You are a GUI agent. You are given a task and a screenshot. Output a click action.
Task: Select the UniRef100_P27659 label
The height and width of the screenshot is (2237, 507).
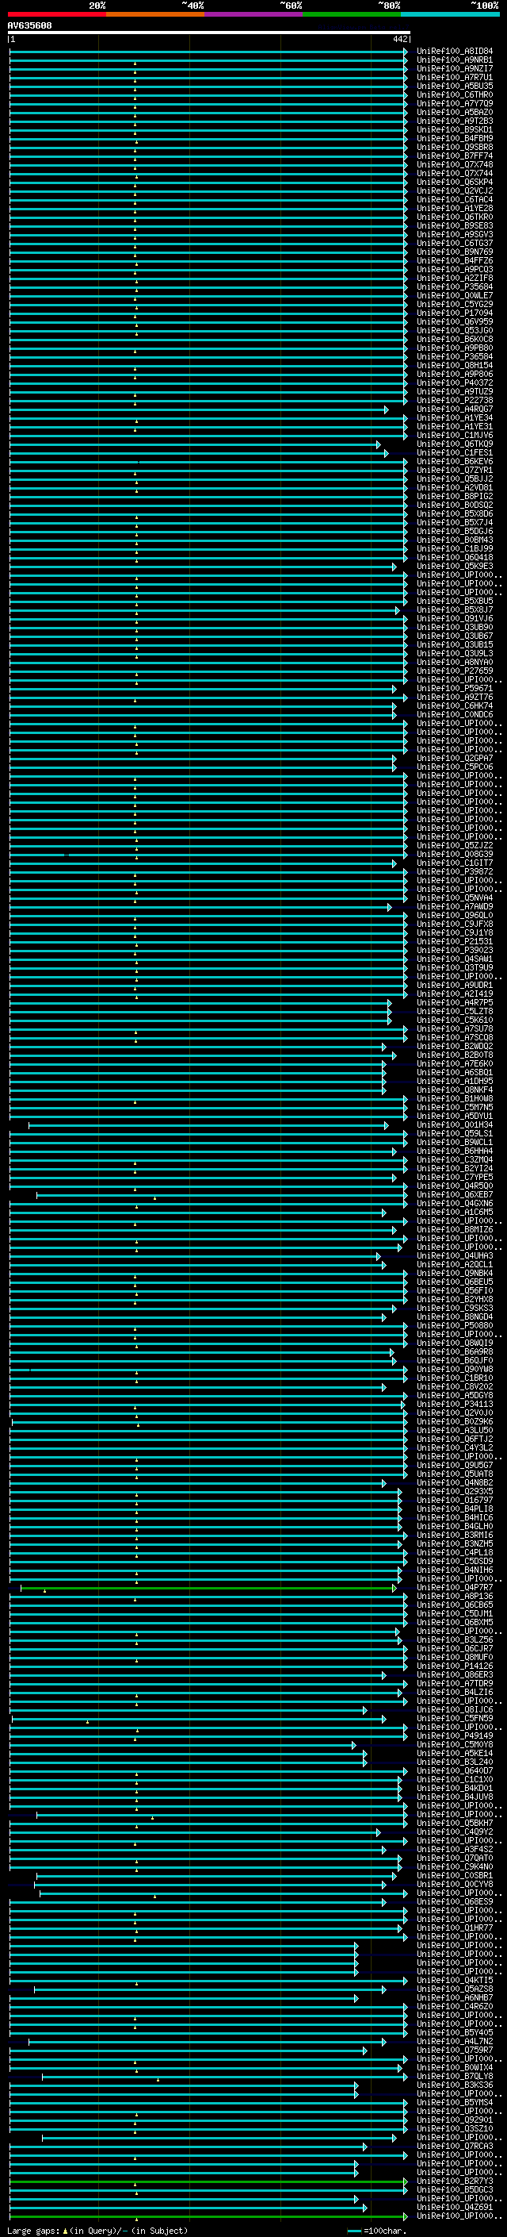[x=454, y=671]
